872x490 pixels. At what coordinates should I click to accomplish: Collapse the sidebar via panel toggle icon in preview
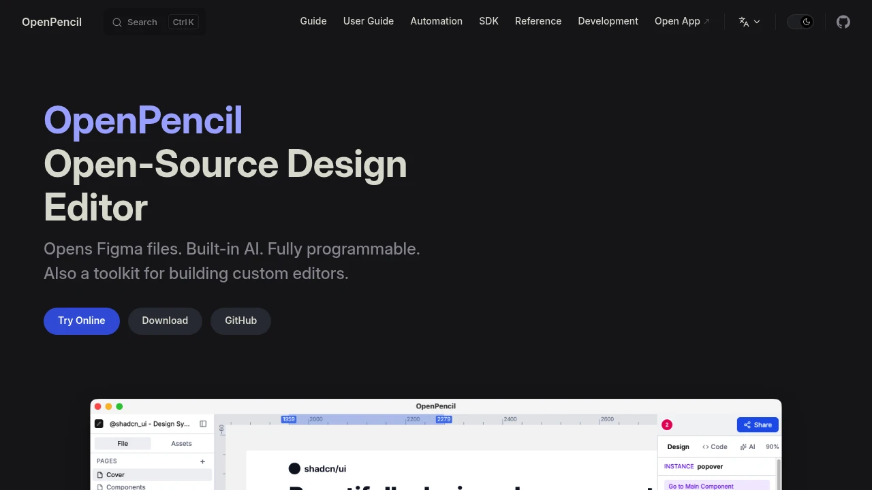click(203, 424)
